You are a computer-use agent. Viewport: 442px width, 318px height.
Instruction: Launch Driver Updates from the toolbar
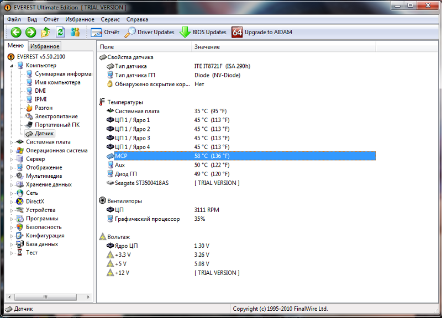coord(149,32)
